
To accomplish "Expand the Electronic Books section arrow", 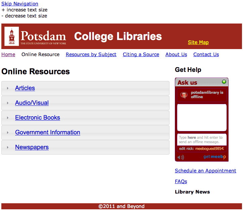I will click(x=8, y=118).
